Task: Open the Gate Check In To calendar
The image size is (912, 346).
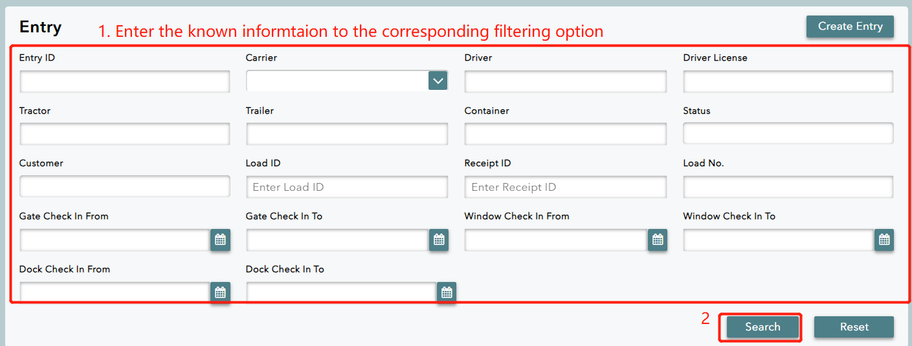Action: point(439,240)
